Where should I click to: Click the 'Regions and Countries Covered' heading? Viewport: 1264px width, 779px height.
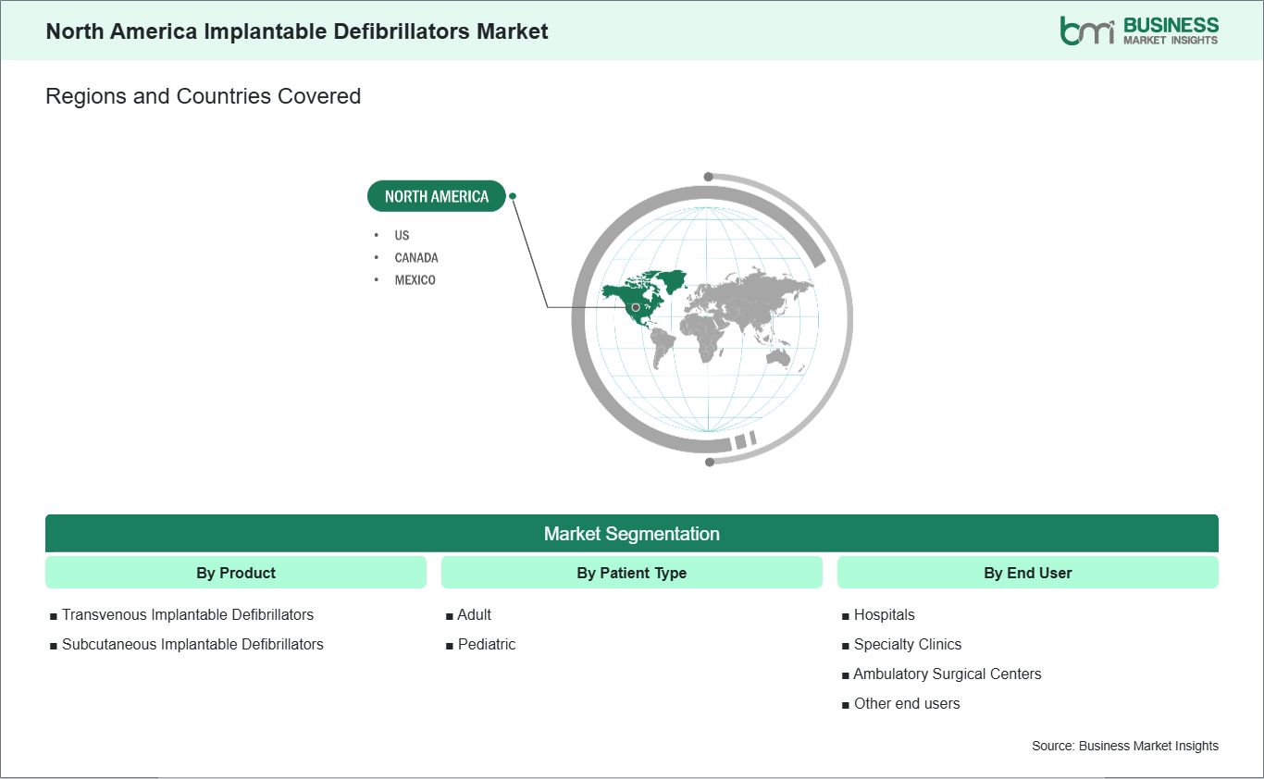click(204, 96)
